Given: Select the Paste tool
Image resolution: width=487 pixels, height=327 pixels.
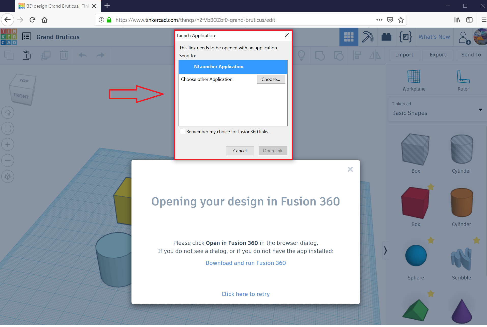Looking at the screenshot, I should 26,55.
